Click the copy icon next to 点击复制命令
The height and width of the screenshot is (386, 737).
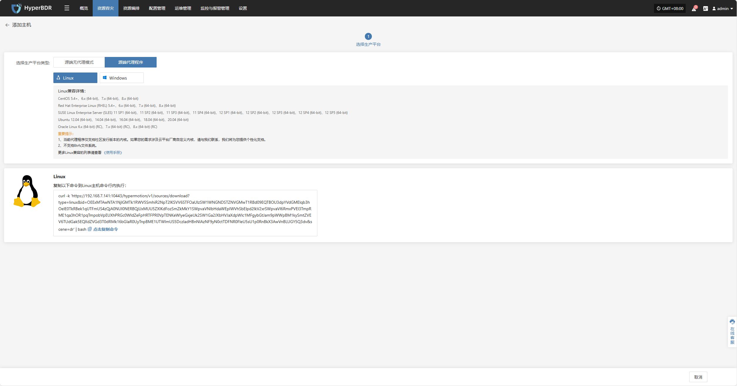(90, 229)
